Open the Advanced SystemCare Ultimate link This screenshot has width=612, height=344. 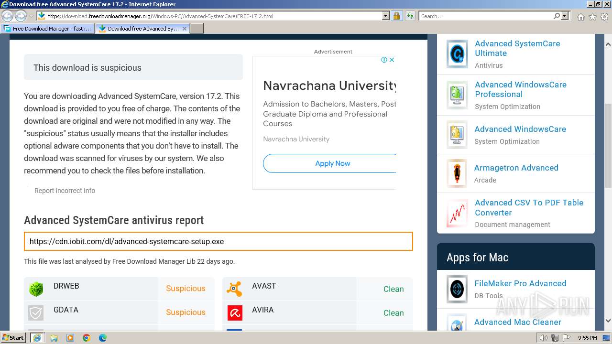(517, 48)
